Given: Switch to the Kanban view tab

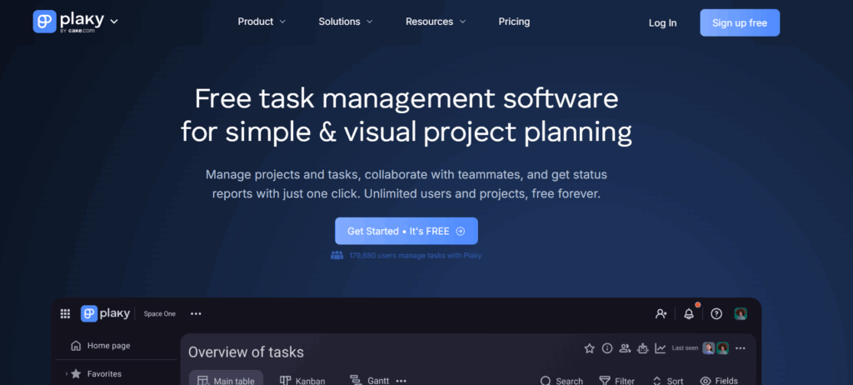Looking at the screenshot, I should click(302, 381).
